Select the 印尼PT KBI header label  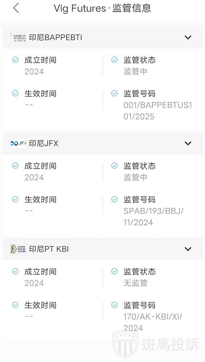tap(49, 249)
